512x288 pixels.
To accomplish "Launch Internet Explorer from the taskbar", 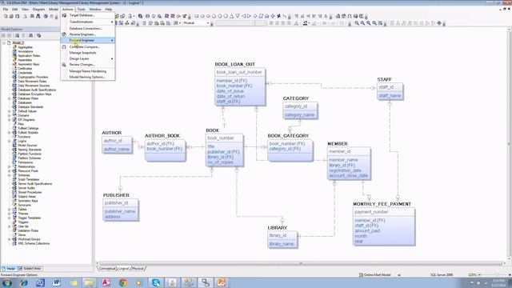I will pyautogui.click(x=23, y=282).
